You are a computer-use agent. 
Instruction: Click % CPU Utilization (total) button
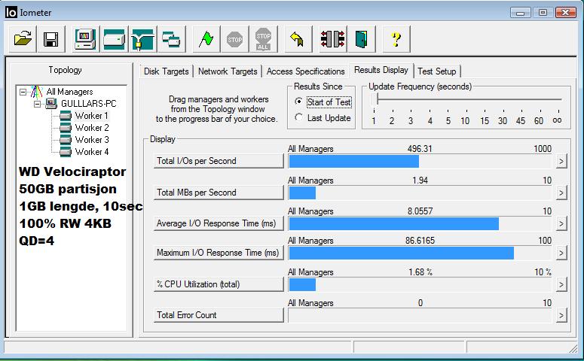pos(219,284)
